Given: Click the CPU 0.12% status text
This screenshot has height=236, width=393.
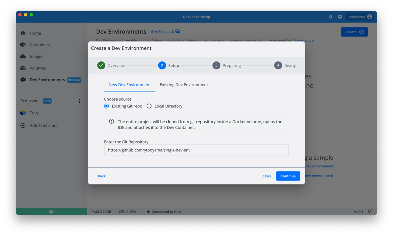Looking at the screenshot, I should pos(127,212).
